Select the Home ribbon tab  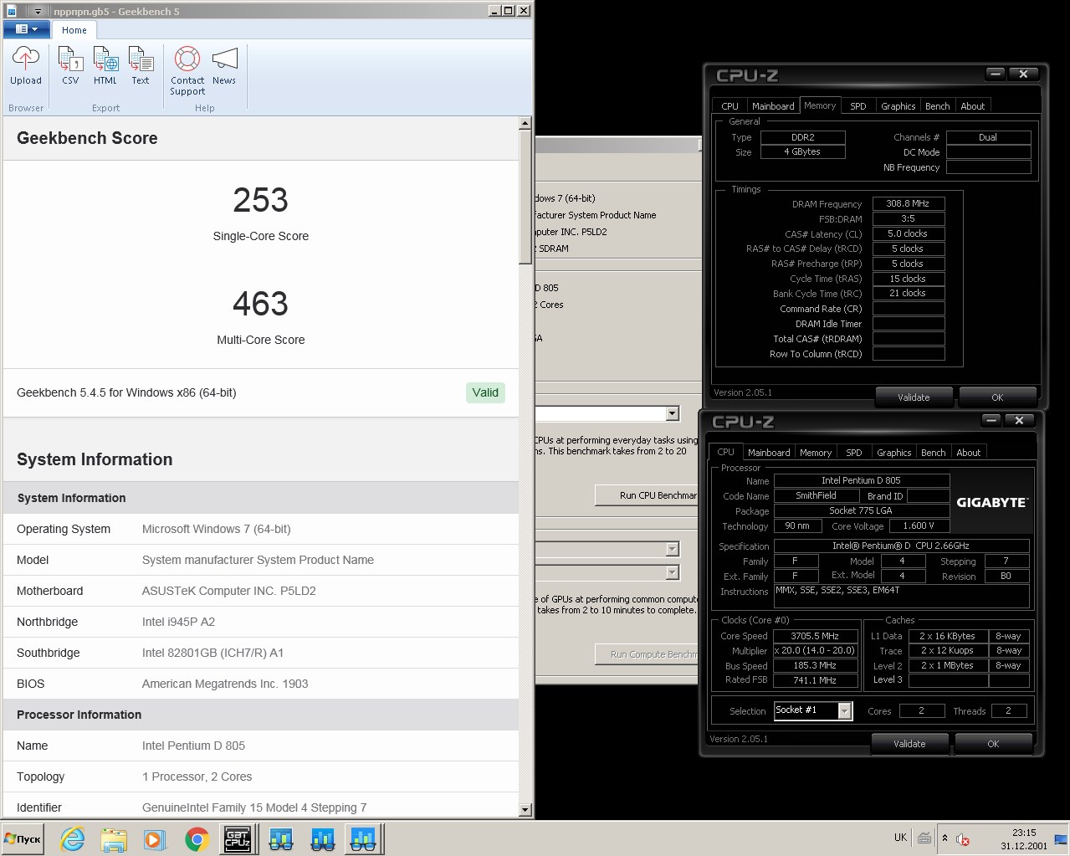point(74,30)
